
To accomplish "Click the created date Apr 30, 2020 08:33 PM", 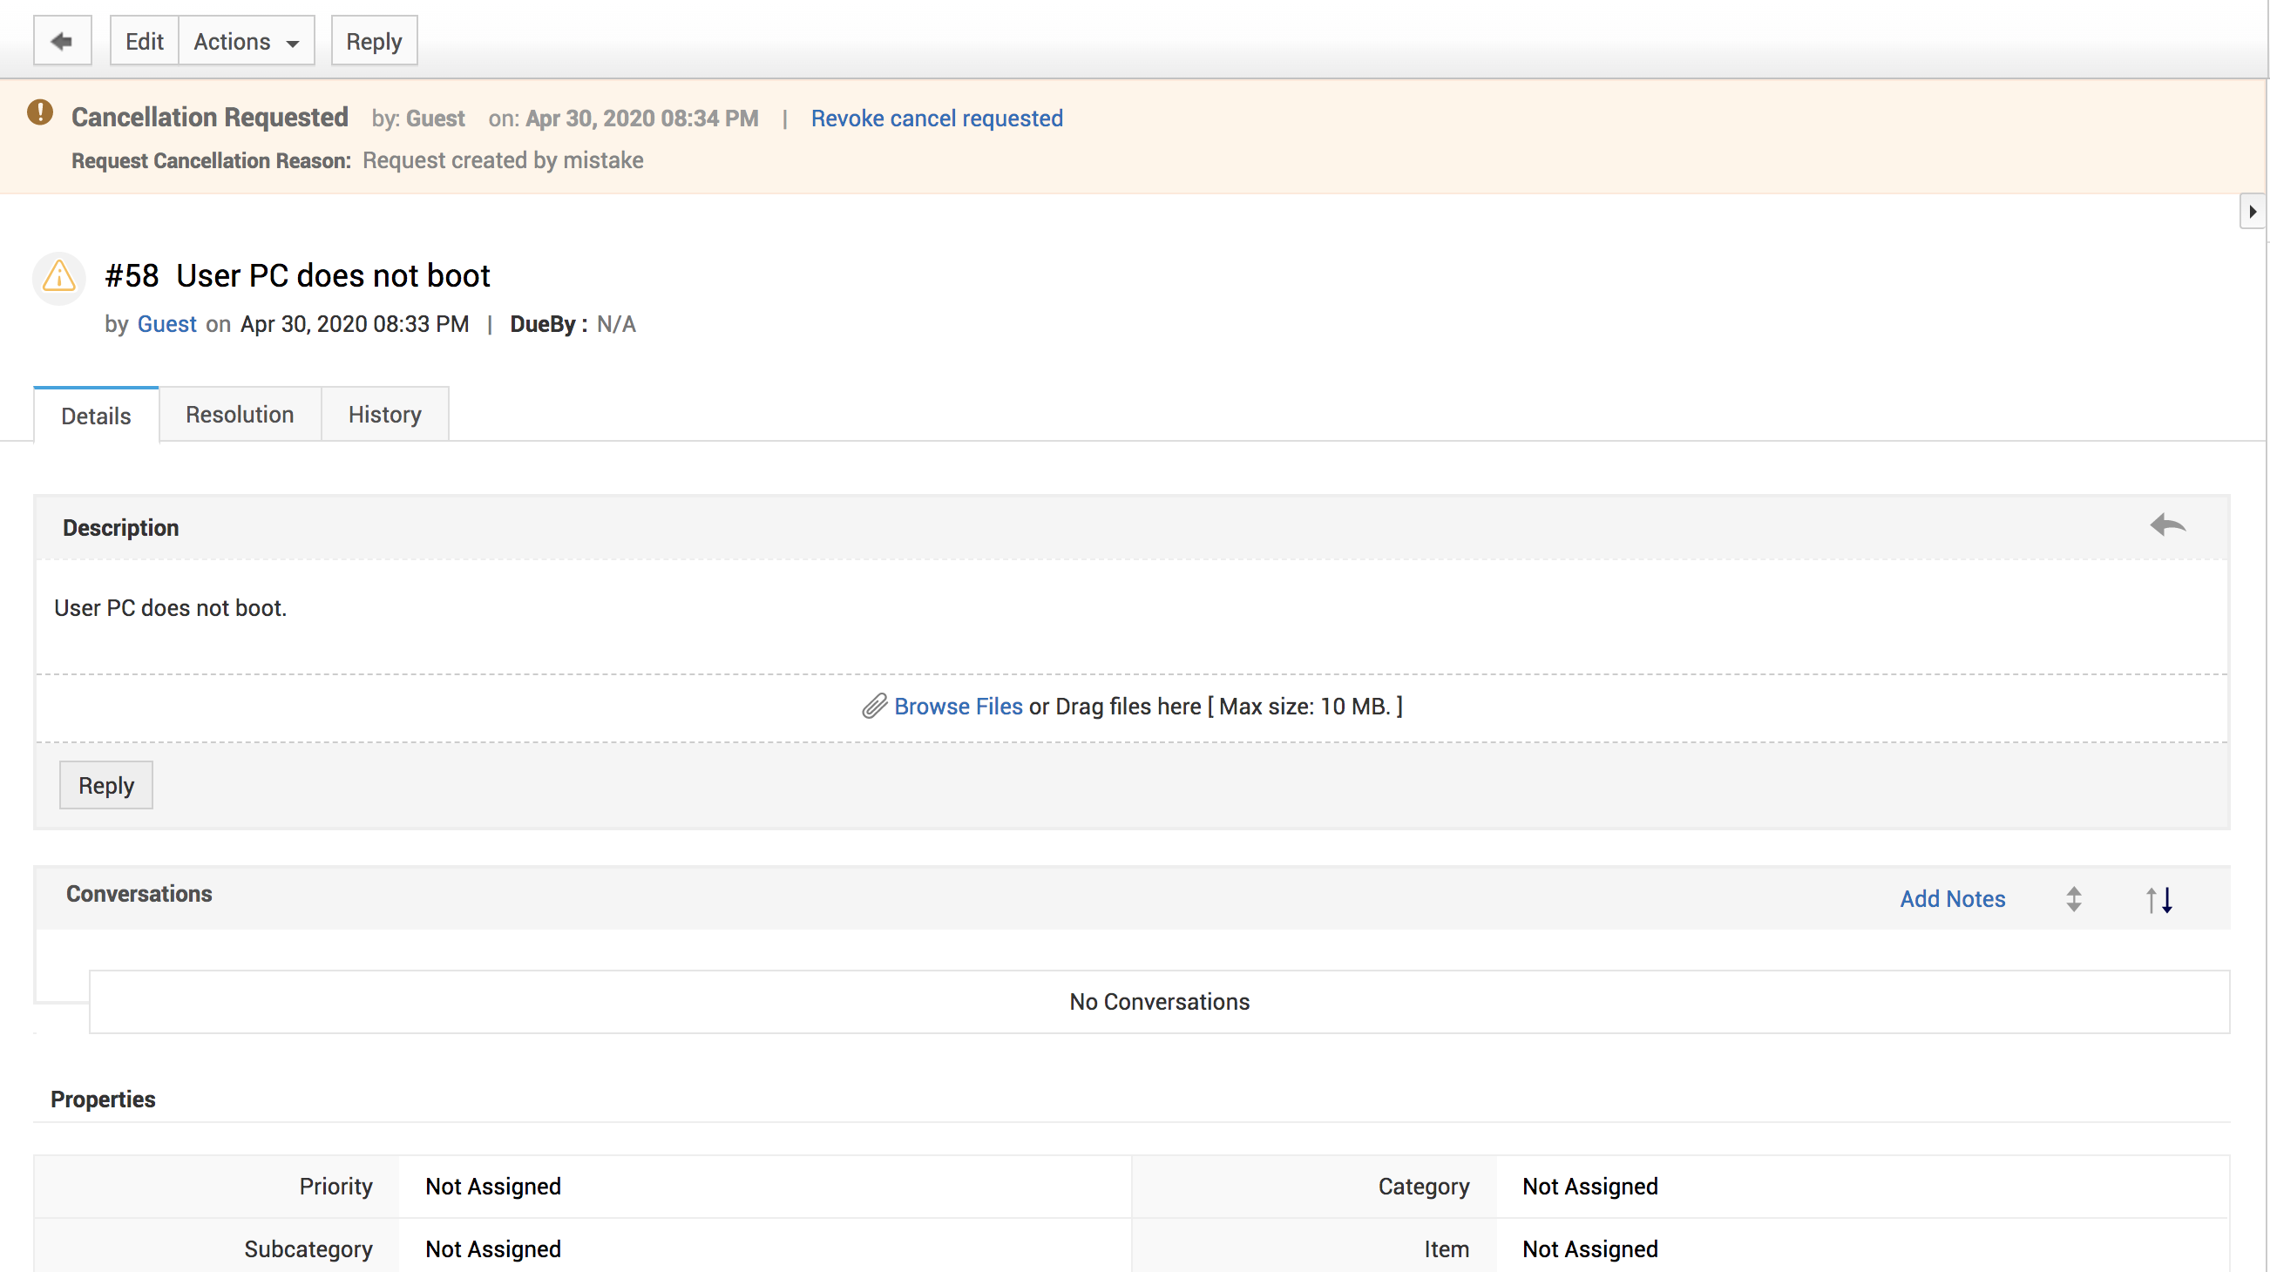I will coord(355,323).
